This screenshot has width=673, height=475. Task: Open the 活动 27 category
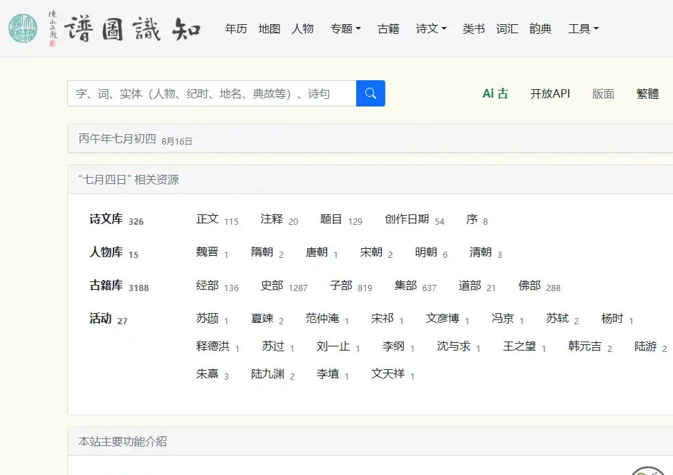click(x=108, y=318)
